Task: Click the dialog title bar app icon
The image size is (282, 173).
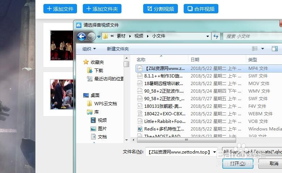Action: pos(79,25)
